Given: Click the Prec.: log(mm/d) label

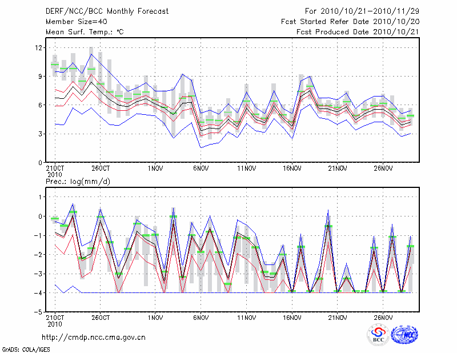Looking at the screenshot, I should tap(77, 181).
